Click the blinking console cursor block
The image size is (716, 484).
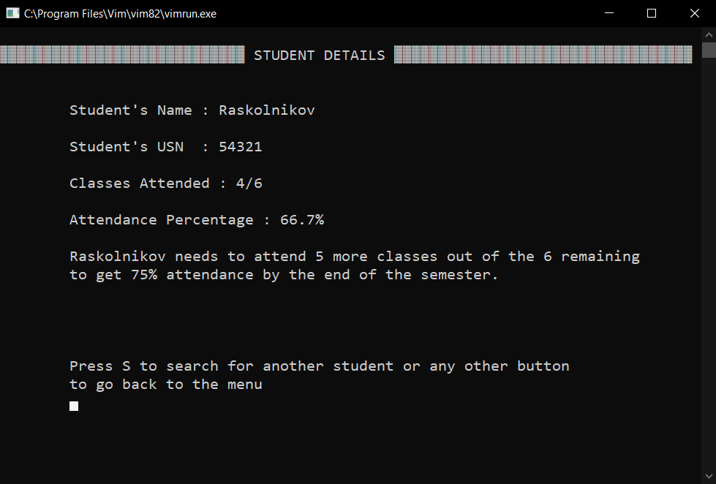pos(73,406)
